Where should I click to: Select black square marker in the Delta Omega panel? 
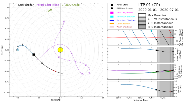(156, 50)
